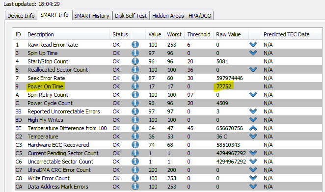Select raw value 597974446
Screen dimensions: 325x192
point(229,78)
